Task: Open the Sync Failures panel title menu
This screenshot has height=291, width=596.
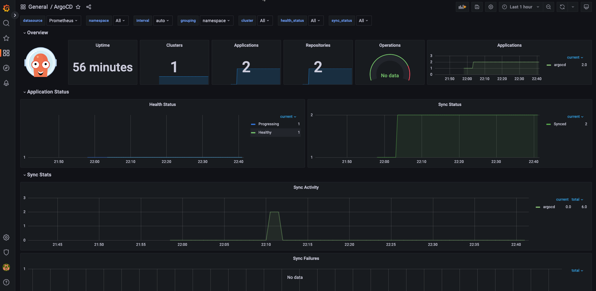Action: (306, 258)
